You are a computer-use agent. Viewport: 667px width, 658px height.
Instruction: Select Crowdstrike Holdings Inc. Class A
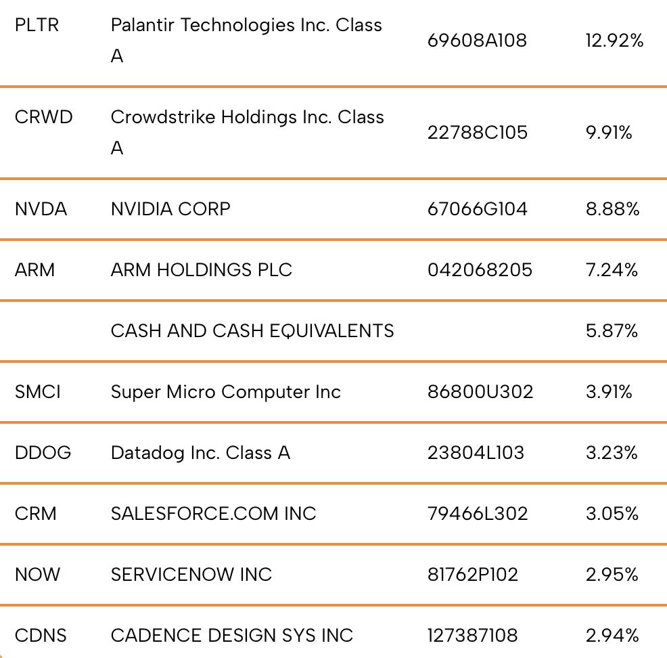pos(247,133)
